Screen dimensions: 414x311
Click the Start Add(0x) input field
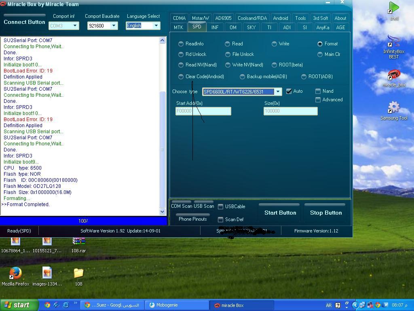(x=203, y=111)
